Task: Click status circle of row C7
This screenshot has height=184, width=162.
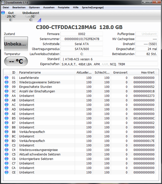Action: pos(6,163)
